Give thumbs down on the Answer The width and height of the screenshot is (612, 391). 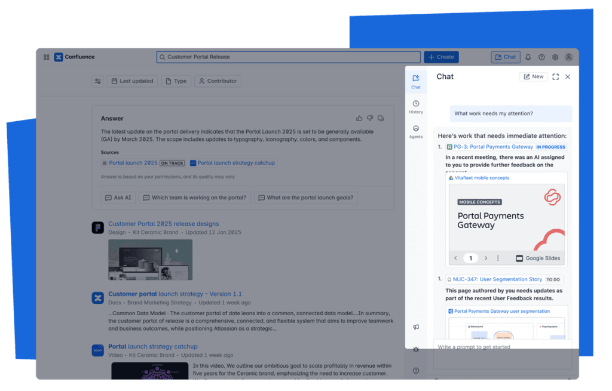pyautogui.click(x=370, y=118)
